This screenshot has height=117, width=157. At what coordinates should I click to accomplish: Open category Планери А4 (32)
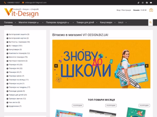coord(16,69)
